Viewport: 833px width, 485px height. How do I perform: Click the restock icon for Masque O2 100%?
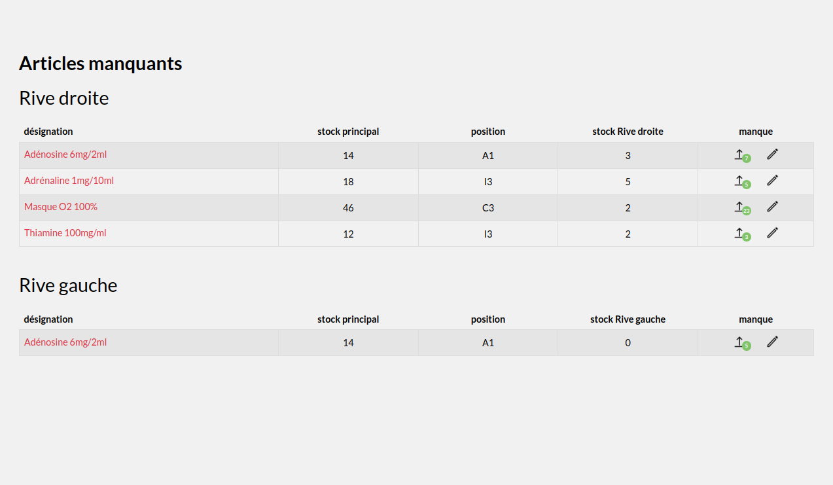740,207
